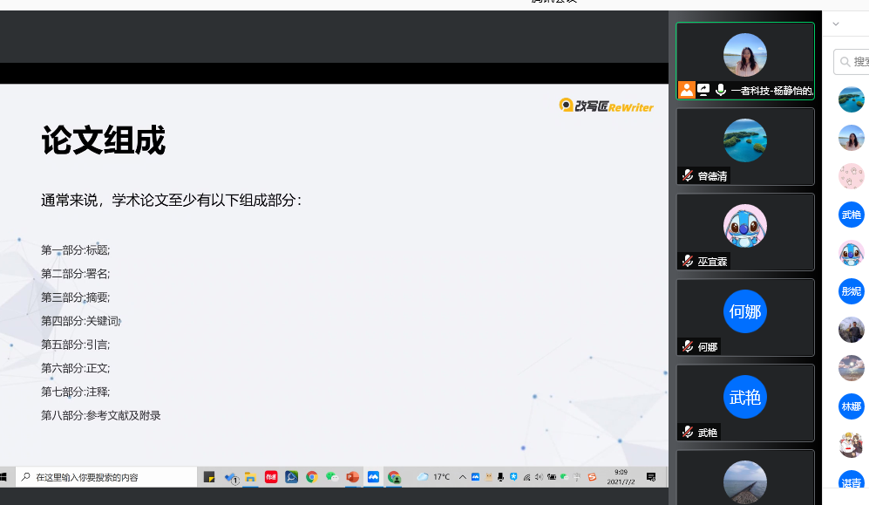This screenshot has height=505, width=869.
Task: Click the muted mic icon beside 巫宜霖
Action: (688, 261)
